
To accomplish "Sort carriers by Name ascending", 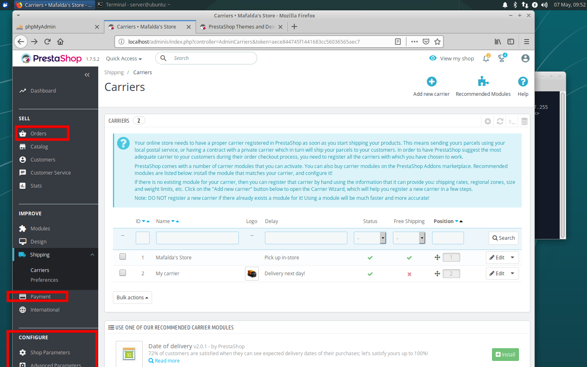I will pyautogui.click(x=177, y=221).
